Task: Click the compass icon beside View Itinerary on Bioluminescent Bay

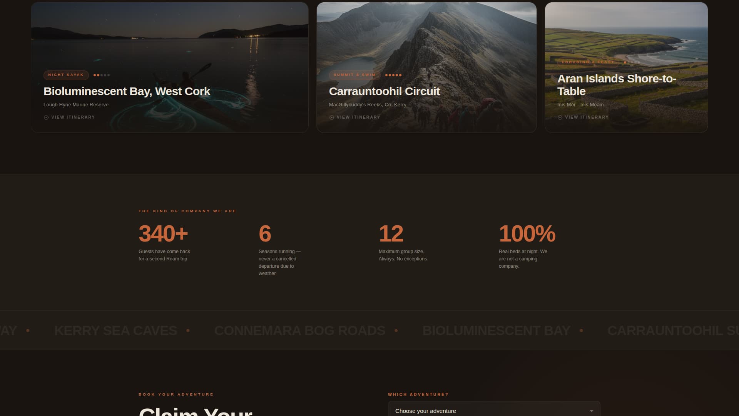Action: 46,117
